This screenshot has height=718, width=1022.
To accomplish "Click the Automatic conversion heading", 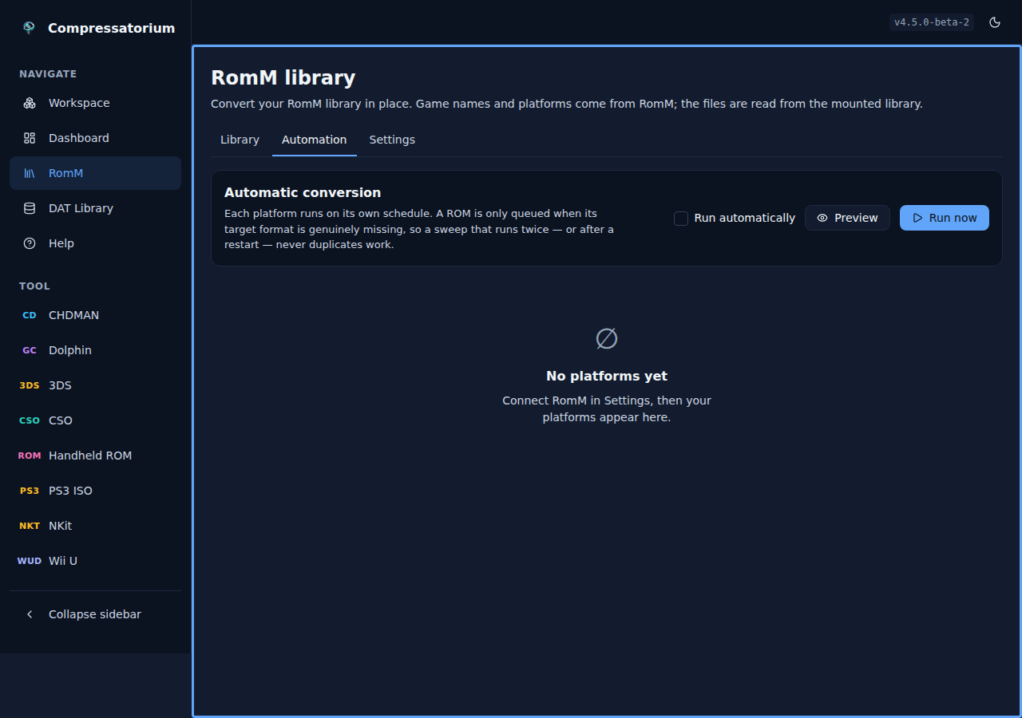I will click(303, 192).
